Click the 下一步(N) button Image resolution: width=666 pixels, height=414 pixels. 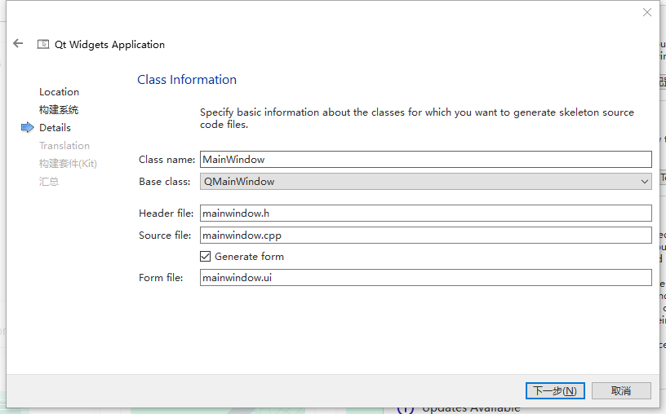555,390
